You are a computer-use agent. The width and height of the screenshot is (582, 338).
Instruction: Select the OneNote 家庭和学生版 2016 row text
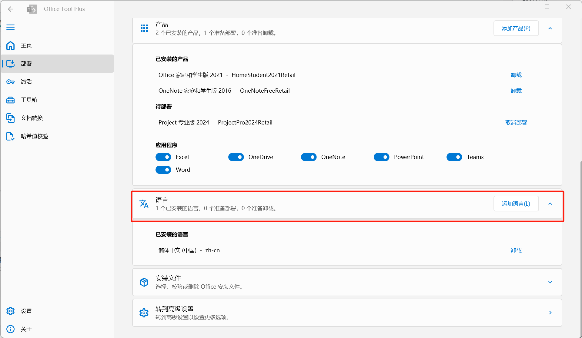(x=224, y=91)
